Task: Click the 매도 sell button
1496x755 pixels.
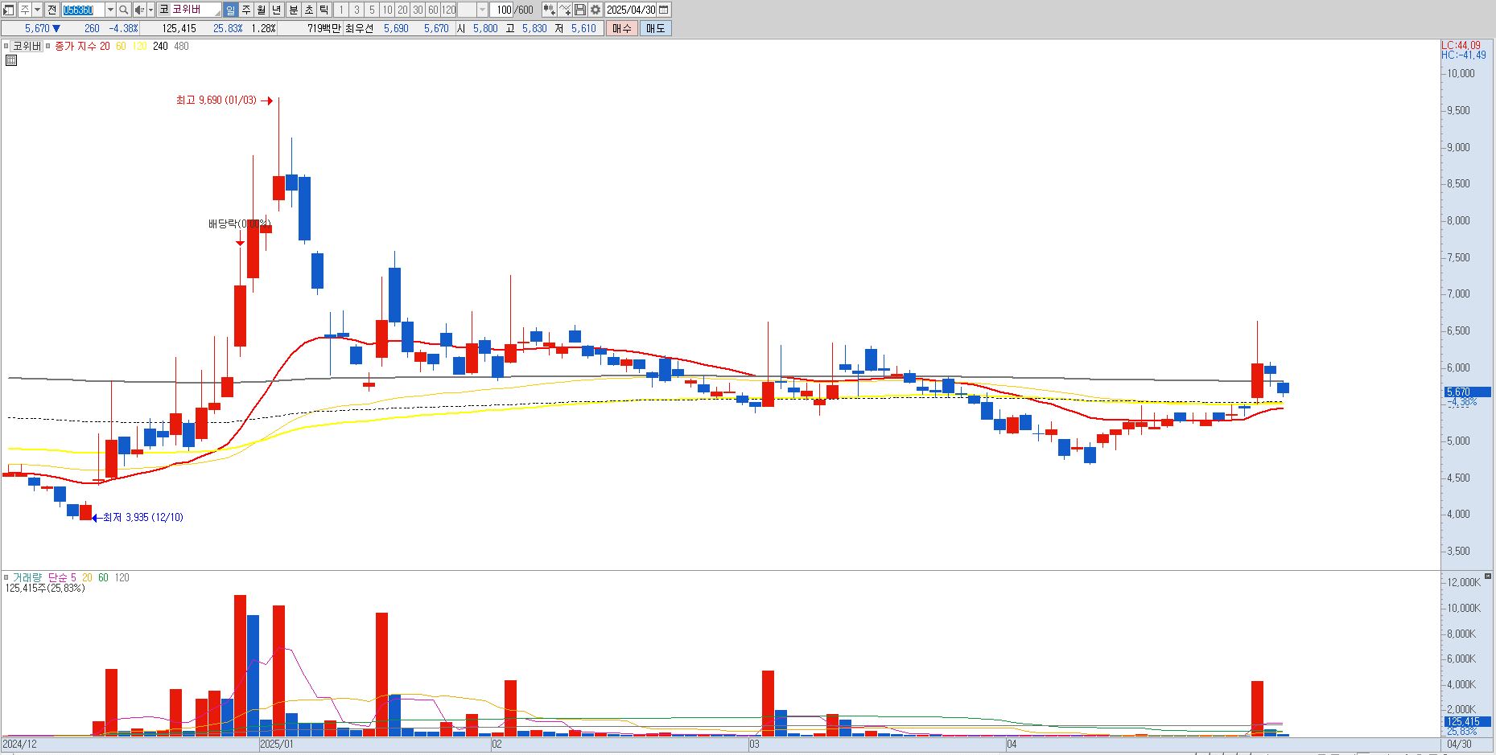Action: [655, 28]
